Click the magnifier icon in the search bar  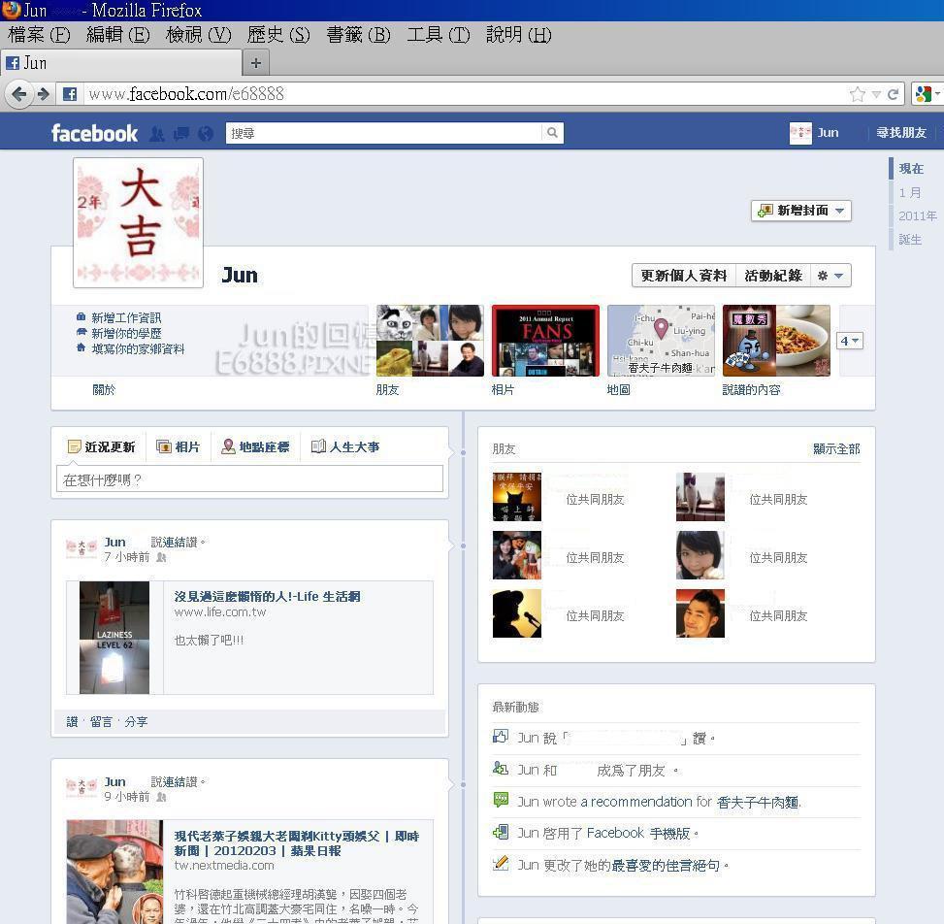click(x=551, y=132)
